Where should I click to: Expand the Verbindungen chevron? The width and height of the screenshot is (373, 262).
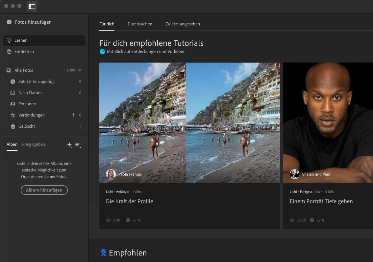(80, 115)
